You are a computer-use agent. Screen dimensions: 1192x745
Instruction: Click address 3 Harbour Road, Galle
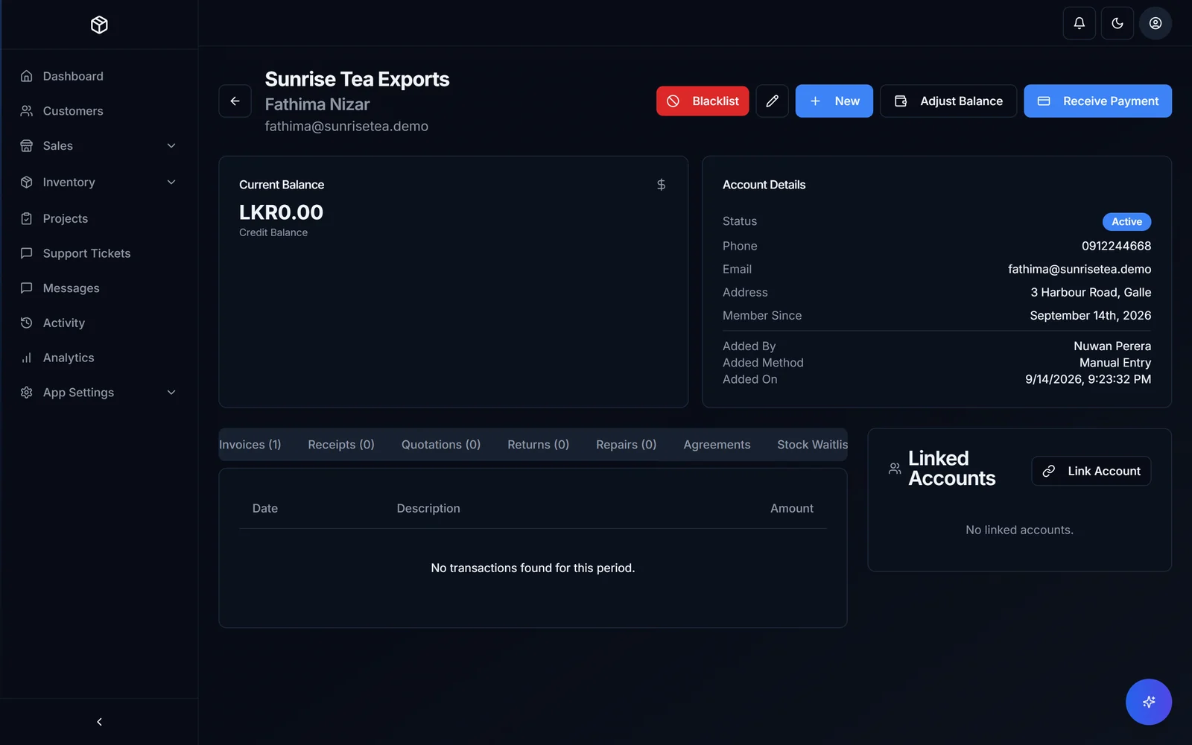point(1091,292)
